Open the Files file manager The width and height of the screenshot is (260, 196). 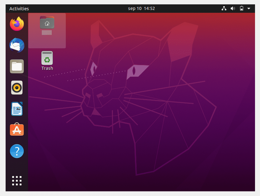17,66
